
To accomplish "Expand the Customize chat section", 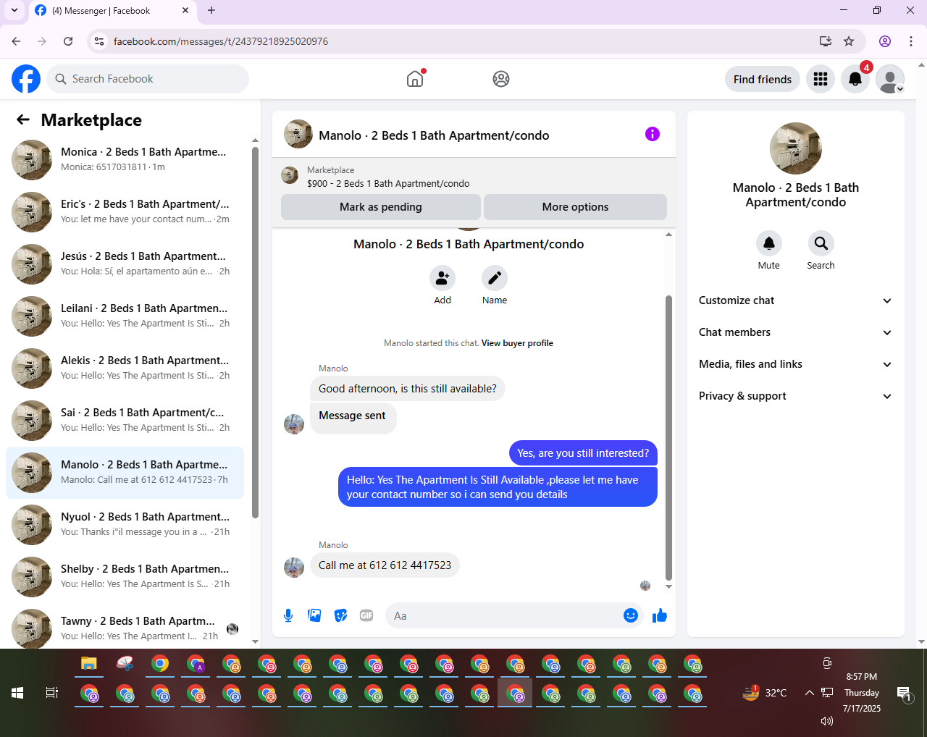I will 796,300.
